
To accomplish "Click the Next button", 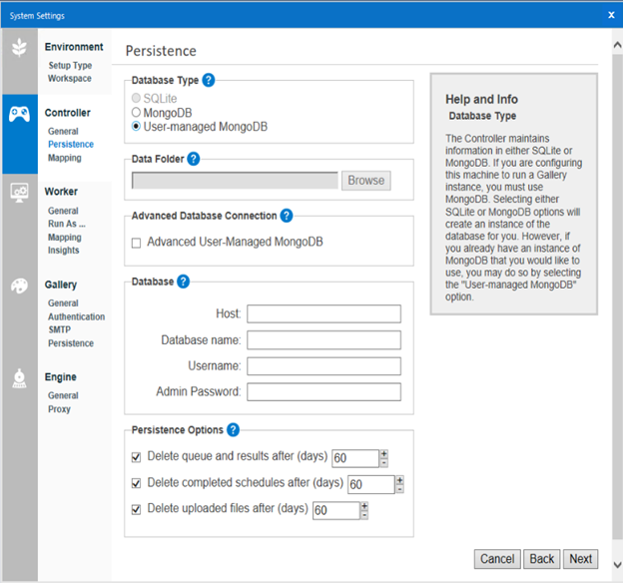I will point(580,559).
